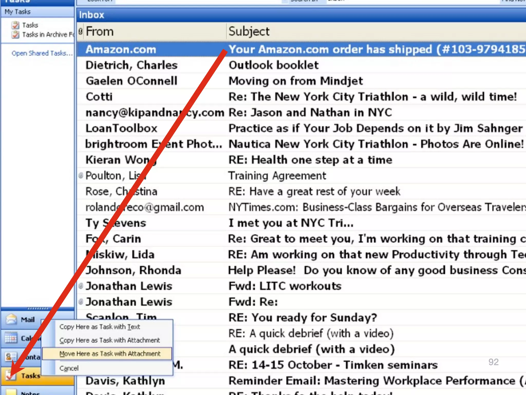Choose Copy Here as Task with Text

pyautogui.click(x=100, y=327)
